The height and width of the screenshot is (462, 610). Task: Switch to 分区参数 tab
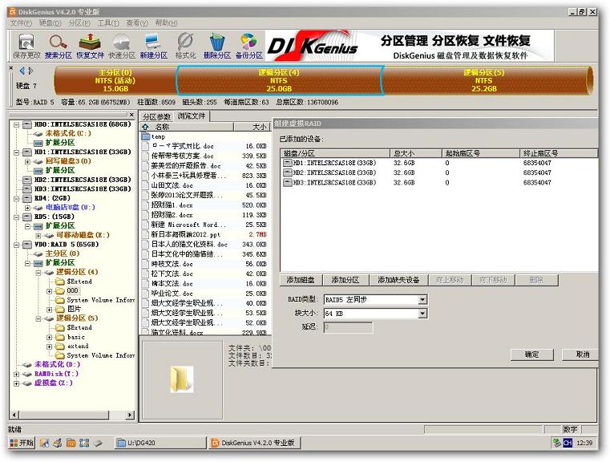coord(156,116)
